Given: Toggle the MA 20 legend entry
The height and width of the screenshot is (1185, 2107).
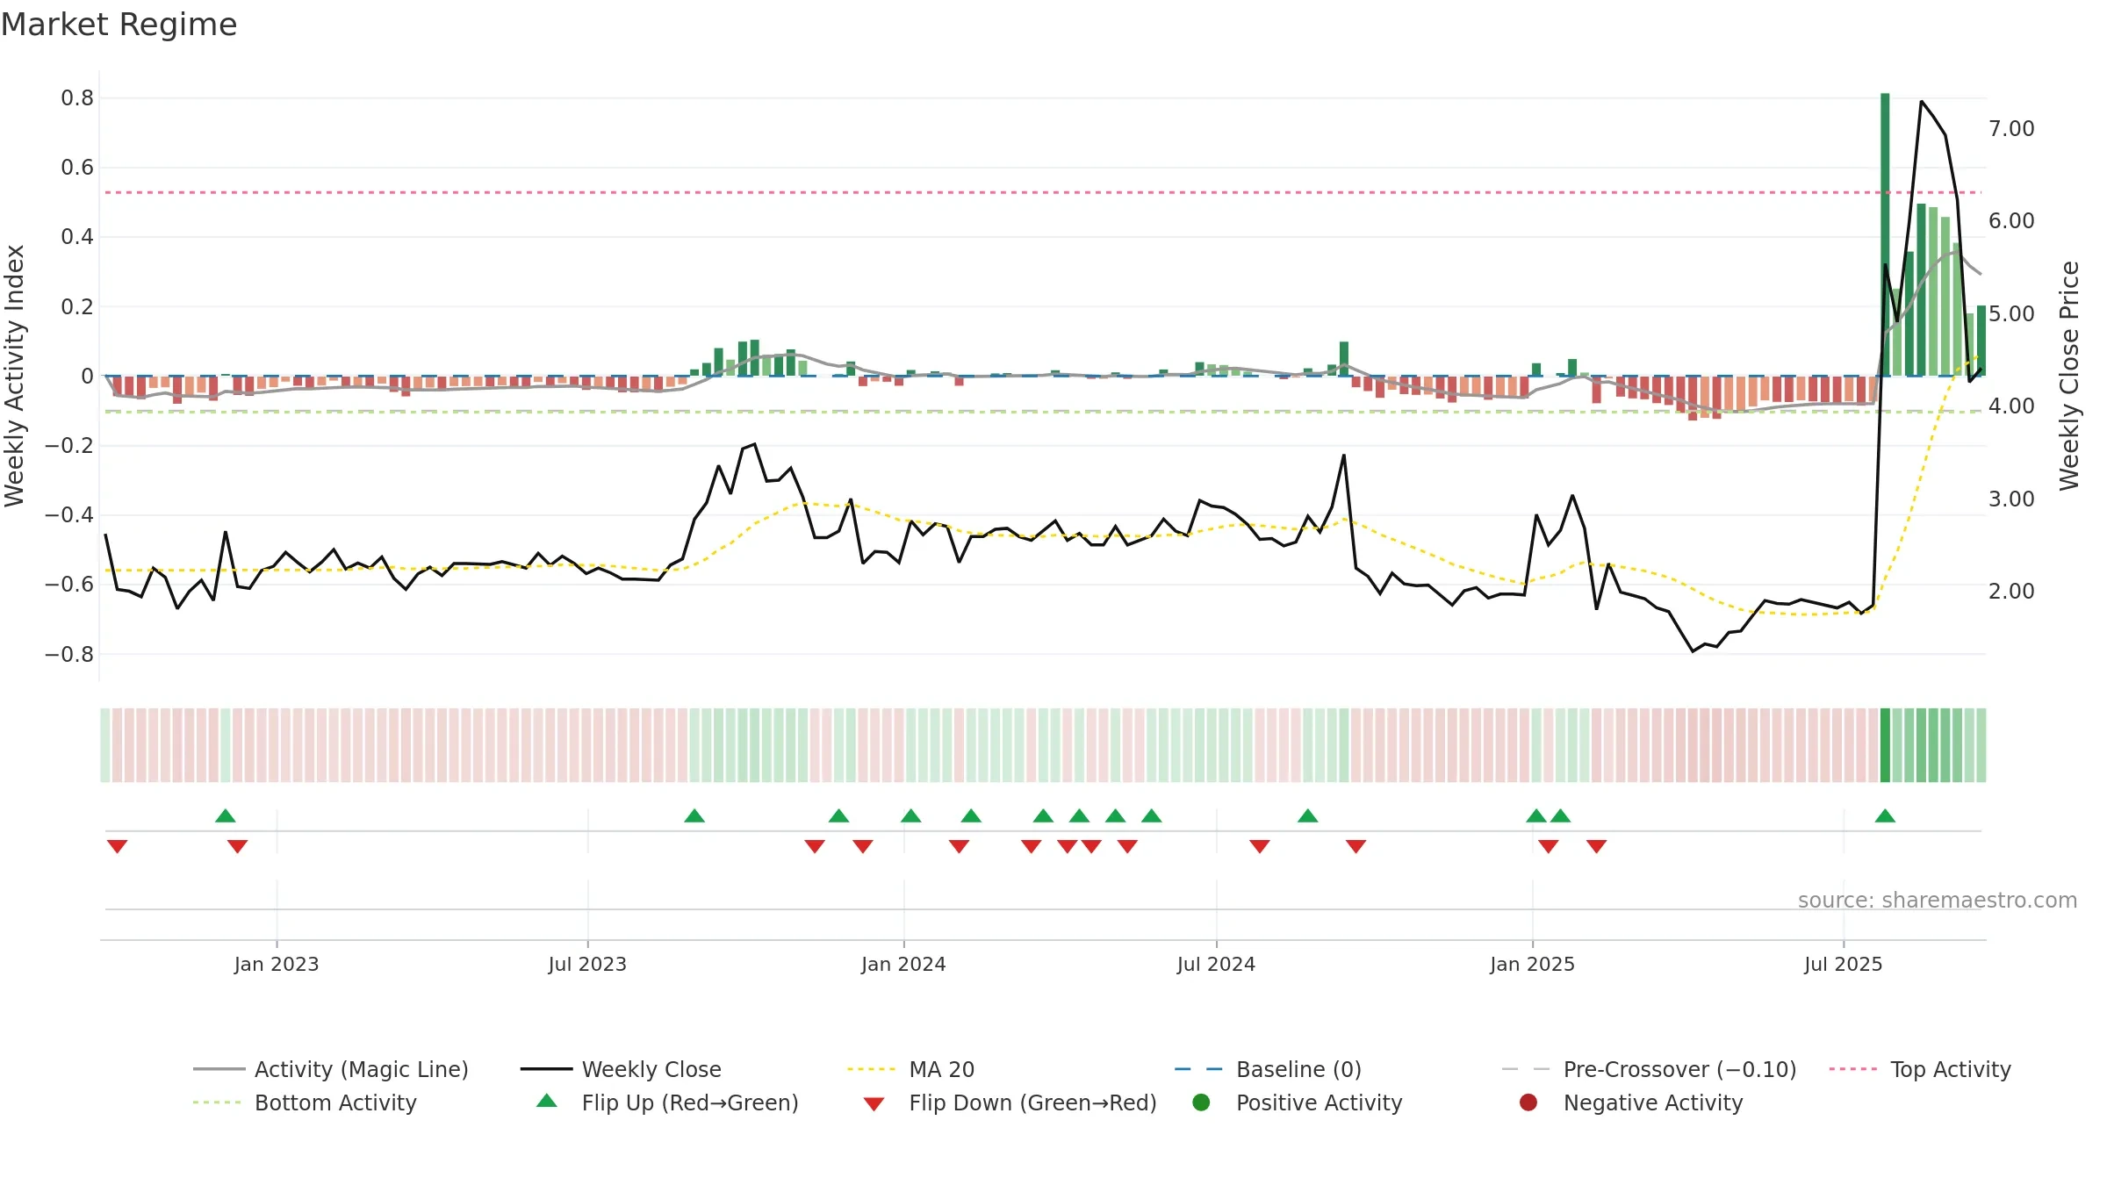Looking at the screenshot, I should (910, 1069).
